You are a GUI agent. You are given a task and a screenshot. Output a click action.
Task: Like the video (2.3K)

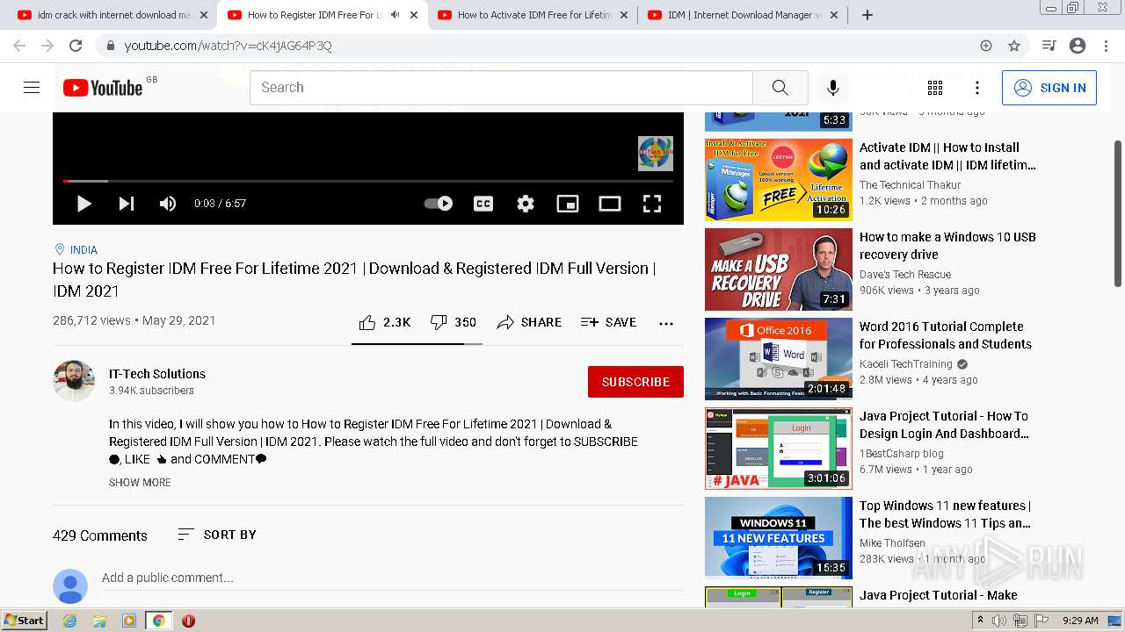click(x=385, y=322)
